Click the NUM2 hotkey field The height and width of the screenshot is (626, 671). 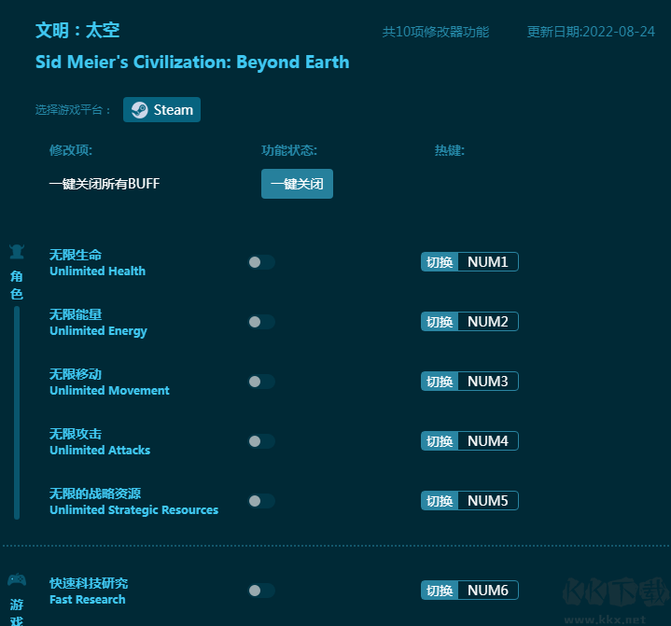click(488, 322)
